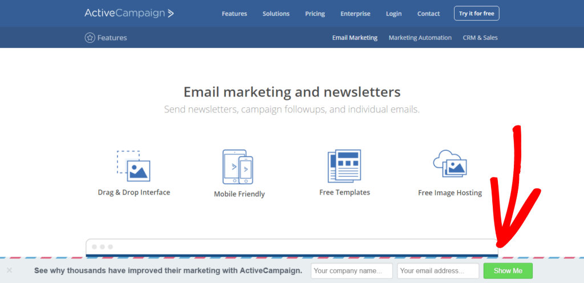The height and width of the screenshot is (283, 584).
Task: Focus the Your company name field
Action: tap(351, 270)
